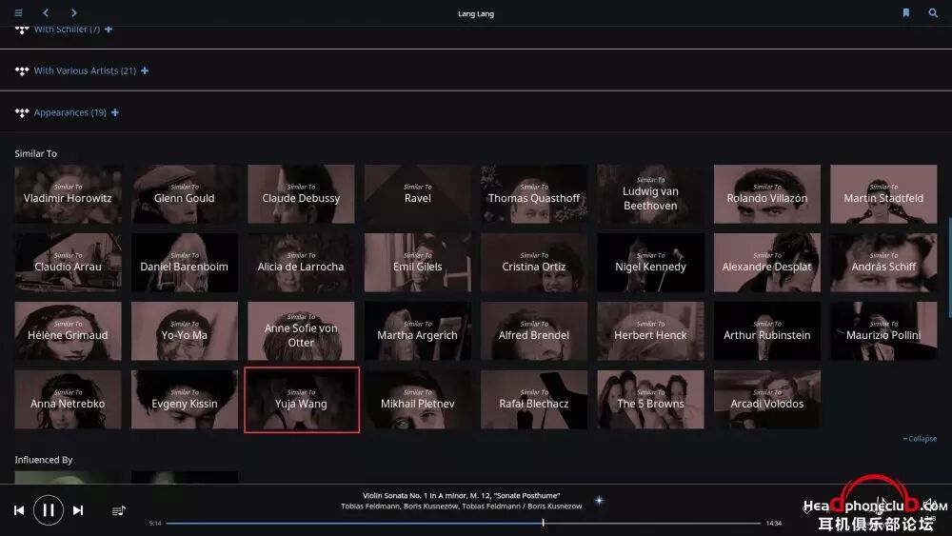Open the Emil Gilels artist tile

point(418,263)
